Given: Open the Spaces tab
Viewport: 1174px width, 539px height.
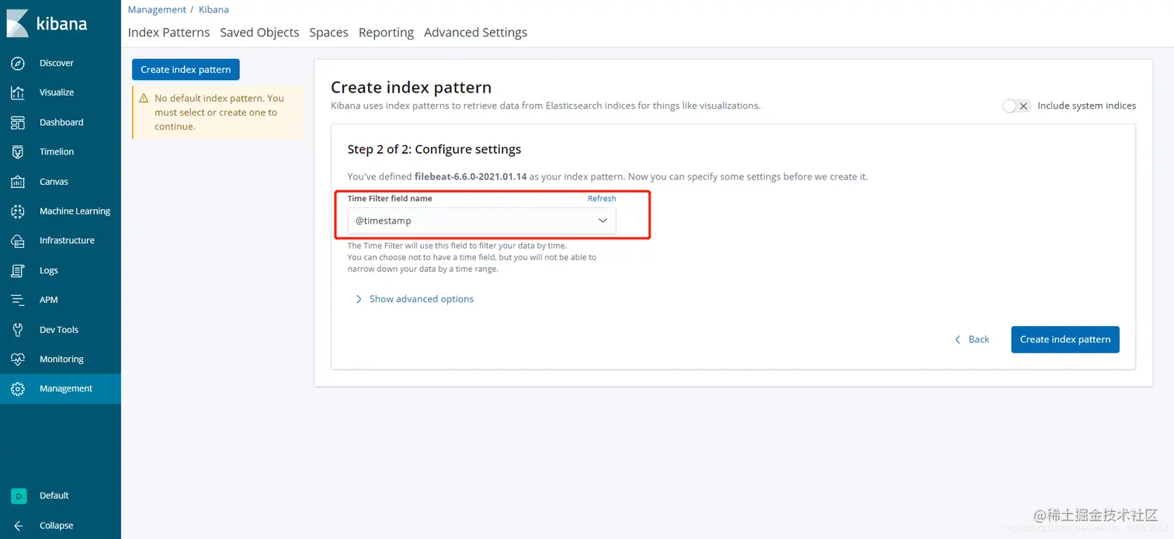Looking at the screenshot, I should 328,33.
